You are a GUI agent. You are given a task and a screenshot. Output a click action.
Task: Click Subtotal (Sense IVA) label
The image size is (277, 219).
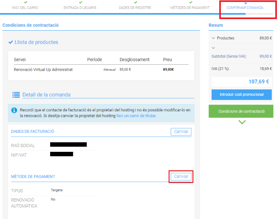point(229,56)
